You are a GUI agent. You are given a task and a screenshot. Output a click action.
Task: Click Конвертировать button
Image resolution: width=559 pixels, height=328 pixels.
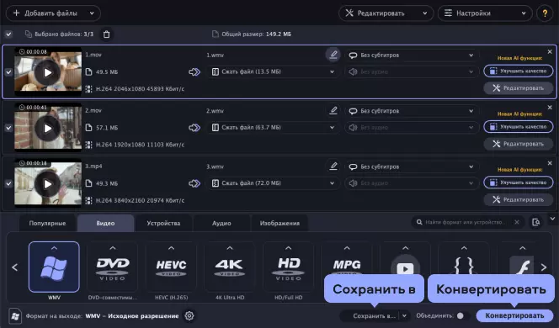(x=514, y=315)
